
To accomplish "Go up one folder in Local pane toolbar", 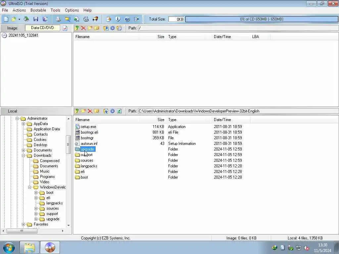I will 77,111.
